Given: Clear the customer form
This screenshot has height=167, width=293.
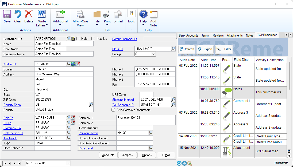Looking at the screenshot, I should tap(18, 17).
